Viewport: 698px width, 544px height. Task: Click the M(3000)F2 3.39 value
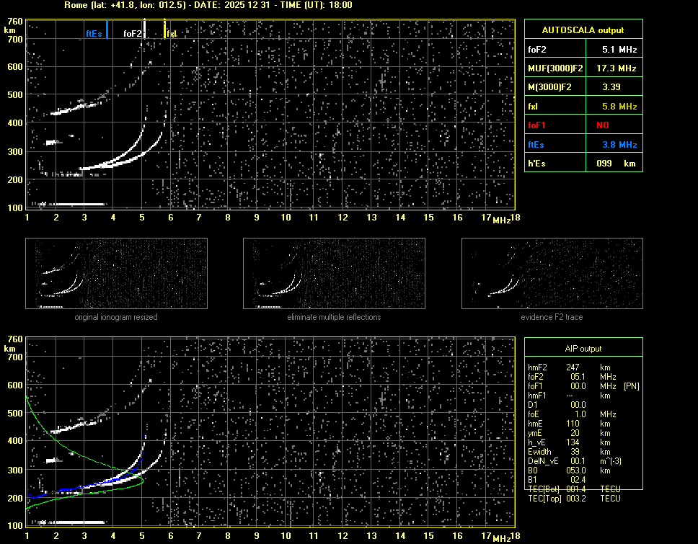click(611, 87)
